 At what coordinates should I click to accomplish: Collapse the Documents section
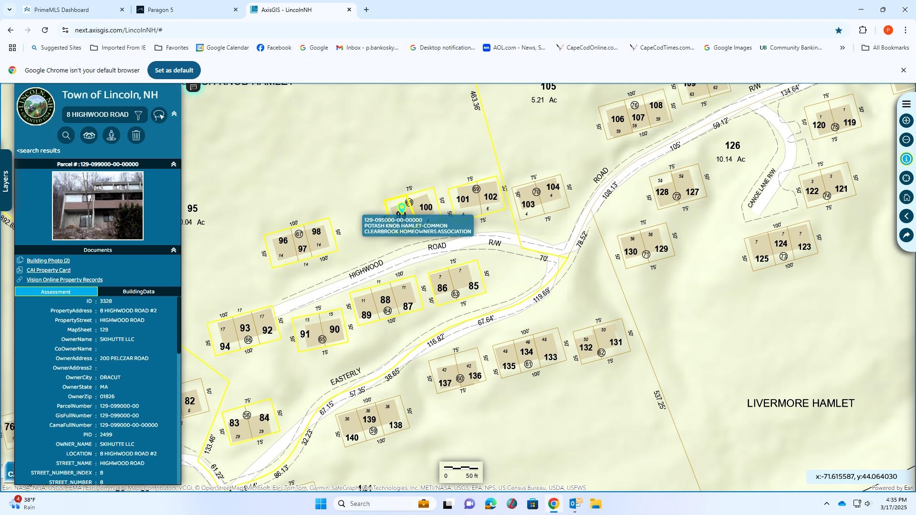pos(174,250)
